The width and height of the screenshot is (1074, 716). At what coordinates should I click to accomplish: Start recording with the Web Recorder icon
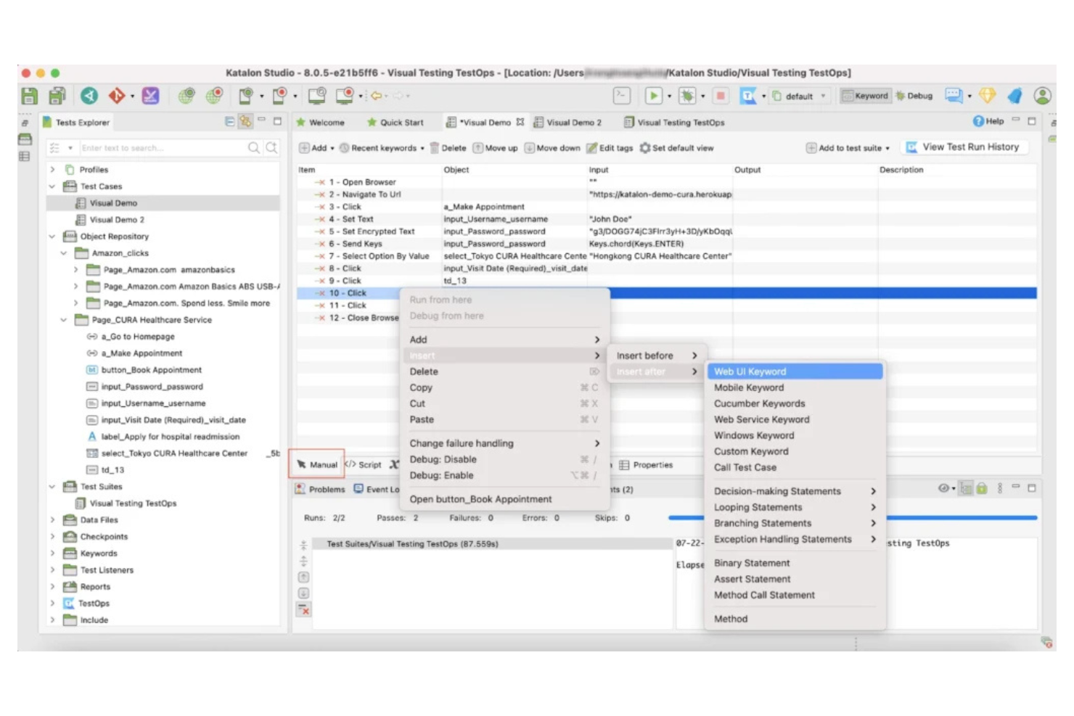tap(216, 94)
